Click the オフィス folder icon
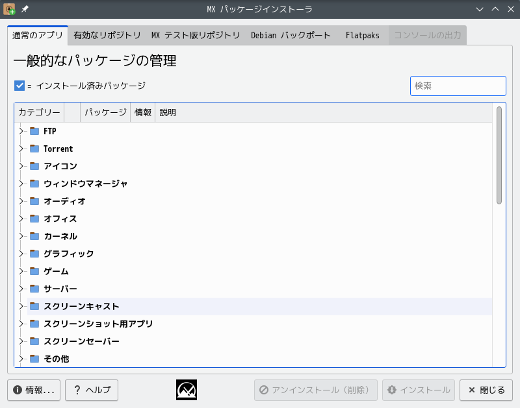Viewport: 520px width, 408px height. pos(34,219)
